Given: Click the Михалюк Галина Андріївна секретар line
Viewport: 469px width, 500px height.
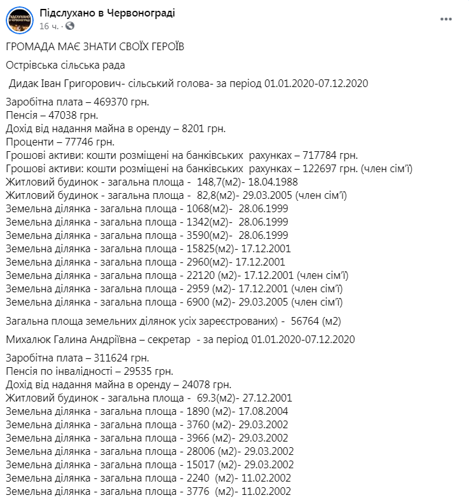Looking at the screenshot, I should [x=180, y=339].
